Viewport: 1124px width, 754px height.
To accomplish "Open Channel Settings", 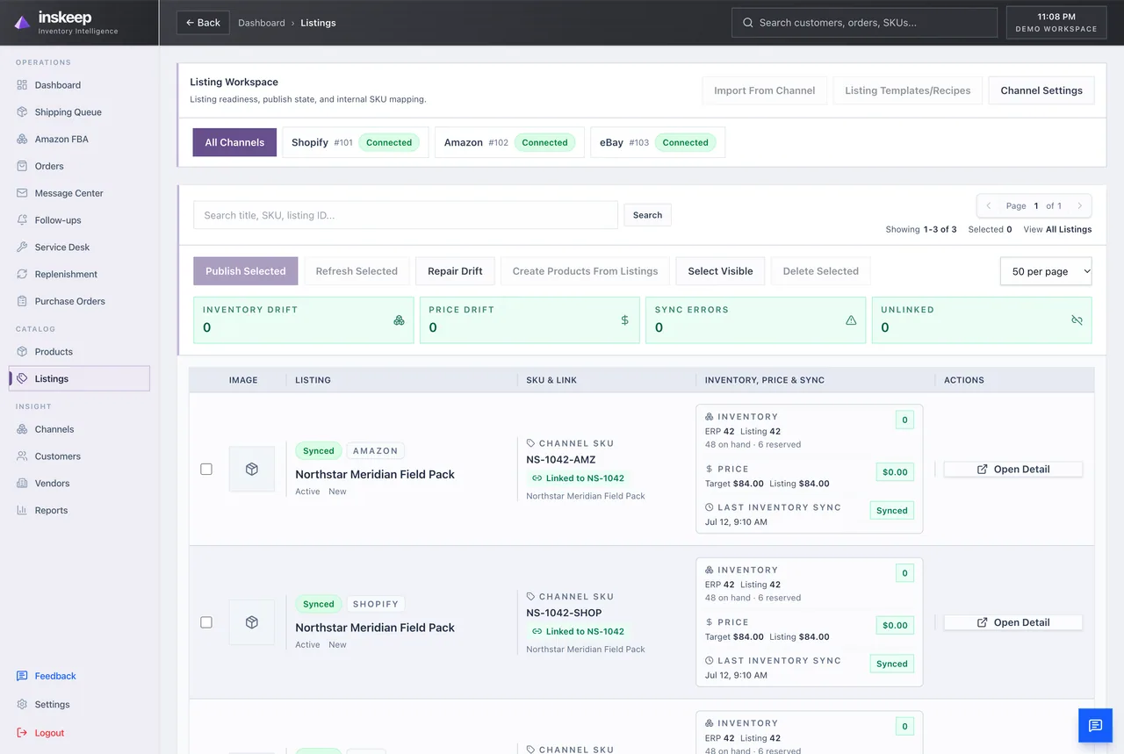I will (1041, 90).
